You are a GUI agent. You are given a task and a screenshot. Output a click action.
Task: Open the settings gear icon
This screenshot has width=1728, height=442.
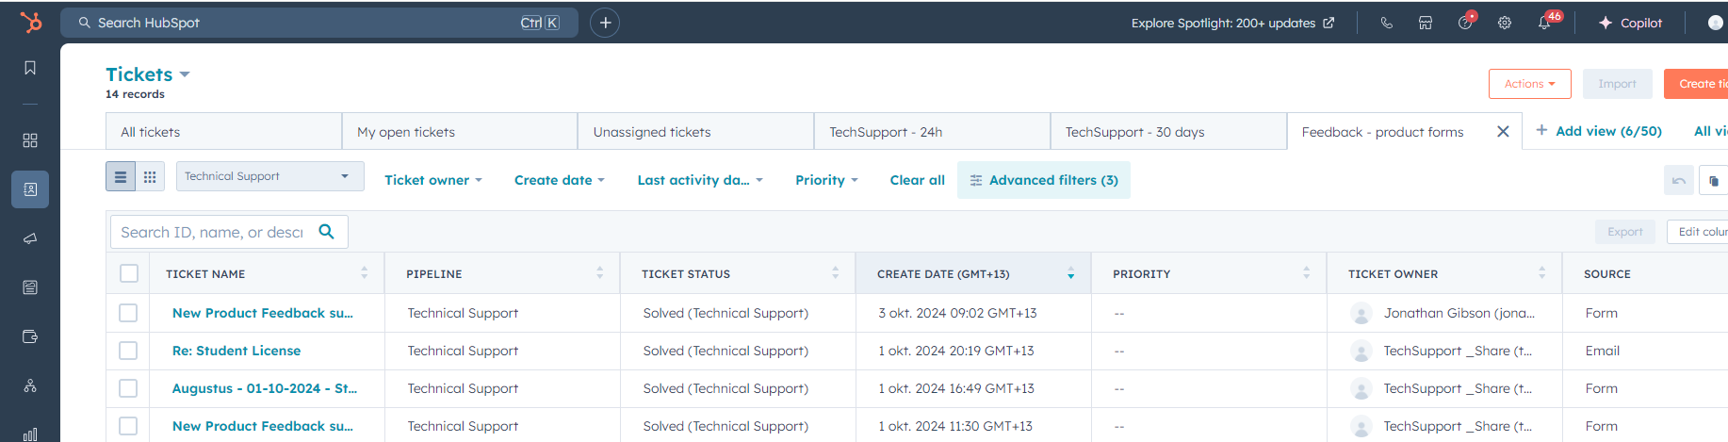click(1505, 23)
